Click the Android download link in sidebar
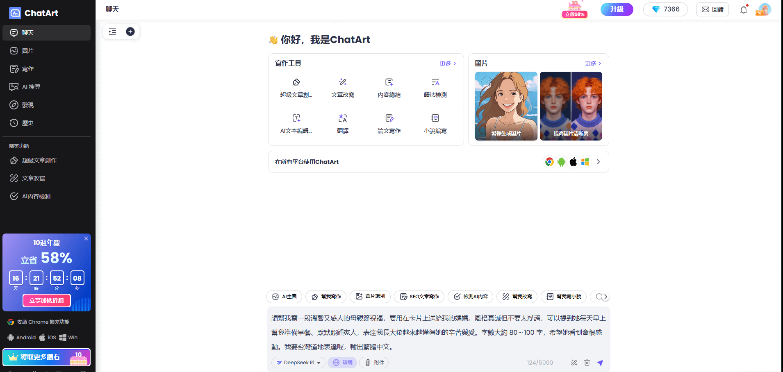The image size is (783, 372). [22, 338]
